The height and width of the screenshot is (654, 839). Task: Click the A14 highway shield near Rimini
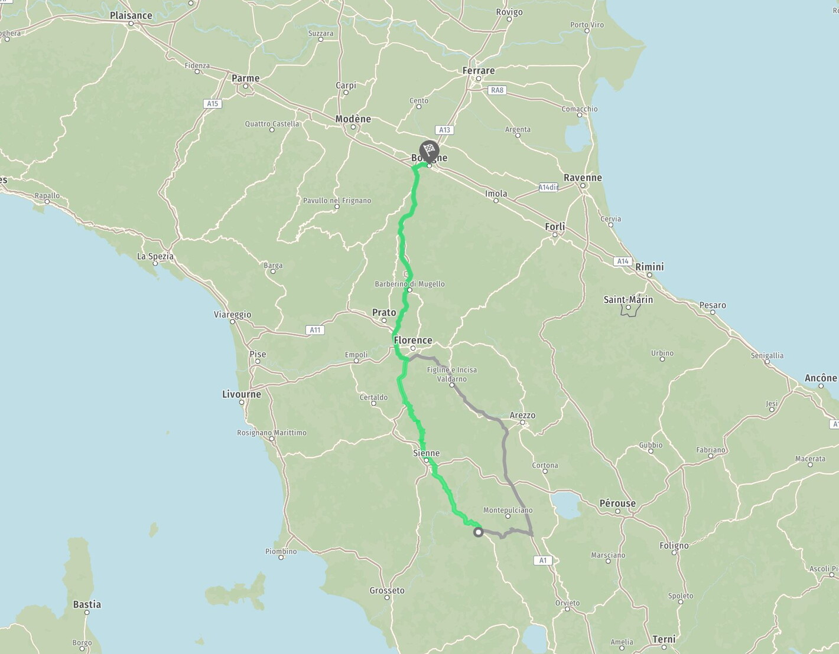coord(623,261)
